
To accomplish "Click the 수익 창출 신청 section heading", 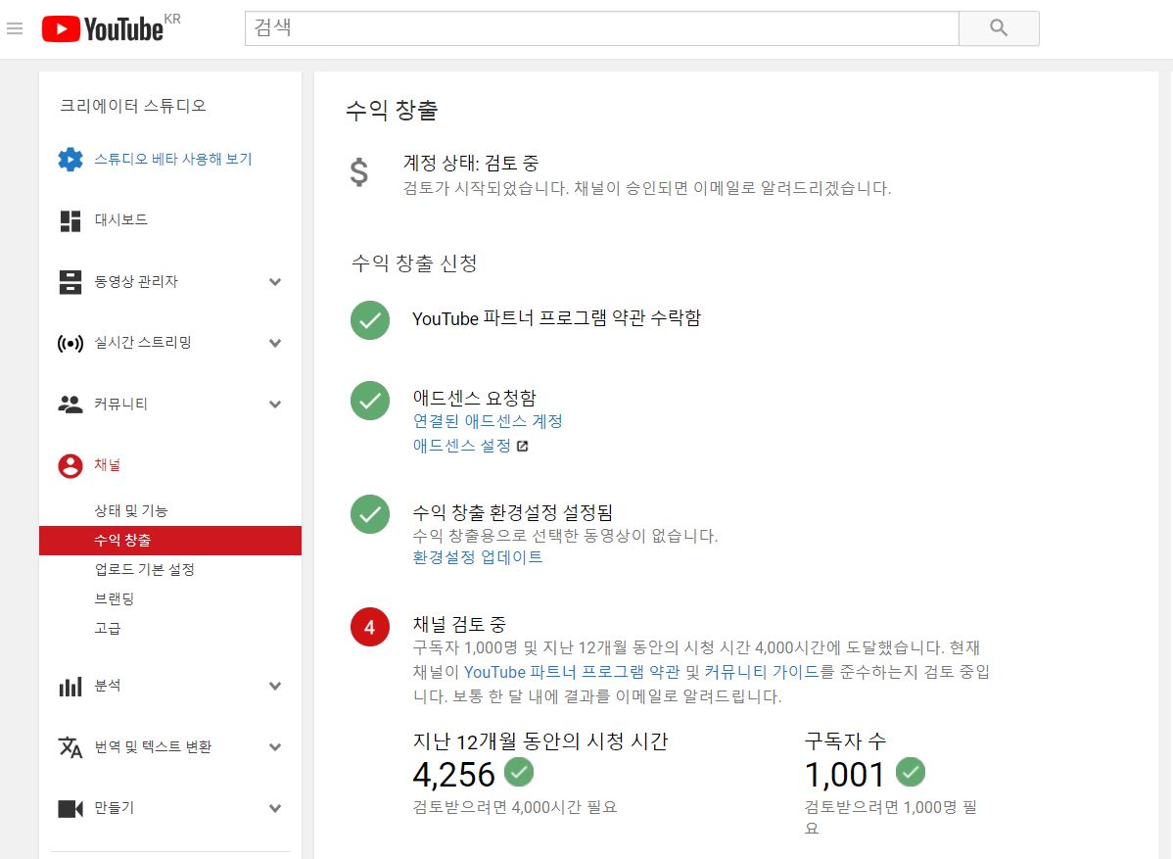I will 414,263.
